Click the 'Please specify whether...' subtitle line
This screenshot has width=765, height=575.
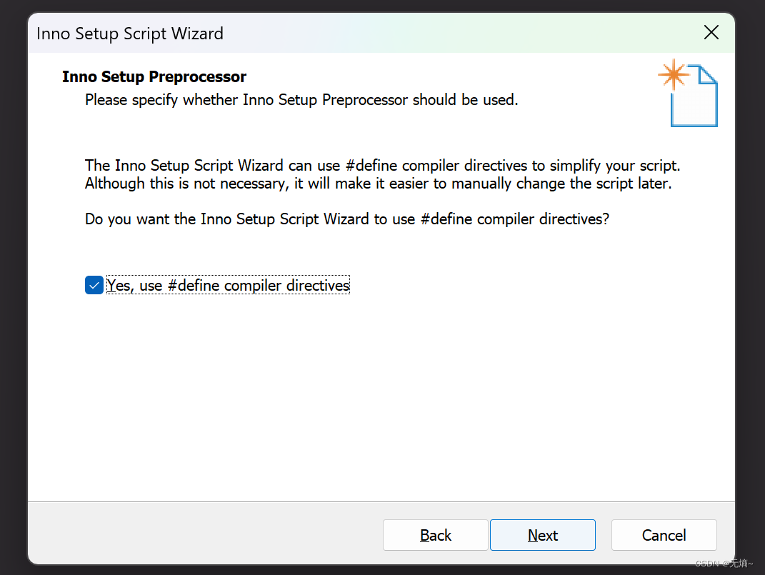(301, 99)
